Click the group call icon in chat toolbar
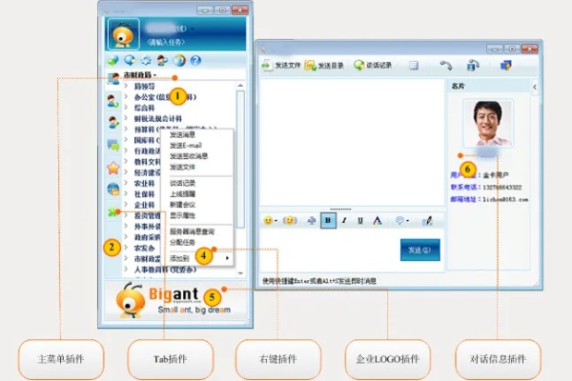The height and width of the screenshot is (381, 572). click(x=473, y=66)
